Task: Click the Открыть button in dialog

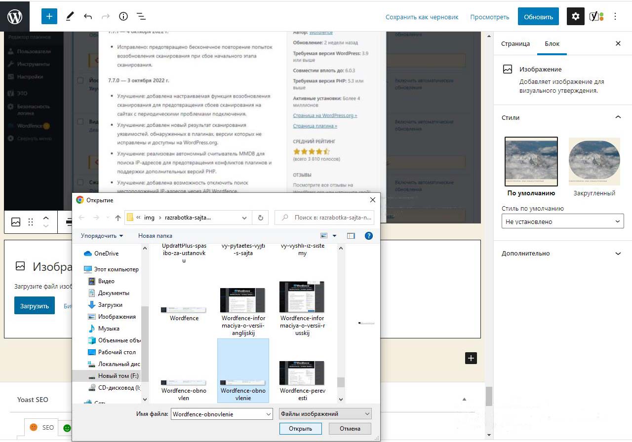Action: [x=300, y=429]
